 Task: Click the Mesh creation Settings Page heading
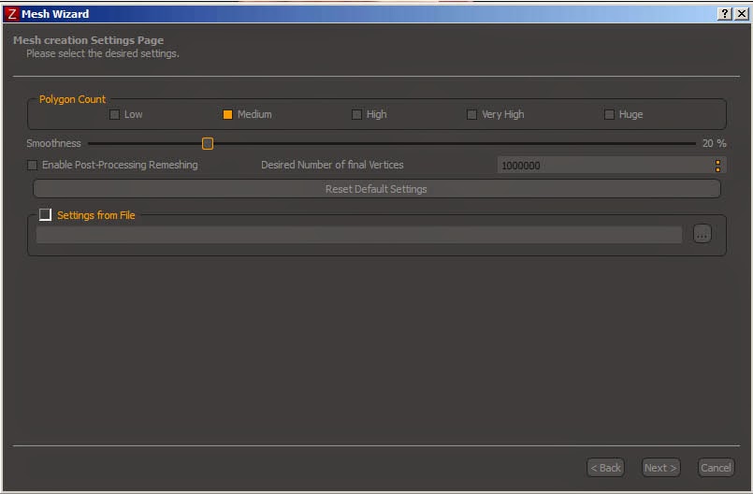point(88,40)
